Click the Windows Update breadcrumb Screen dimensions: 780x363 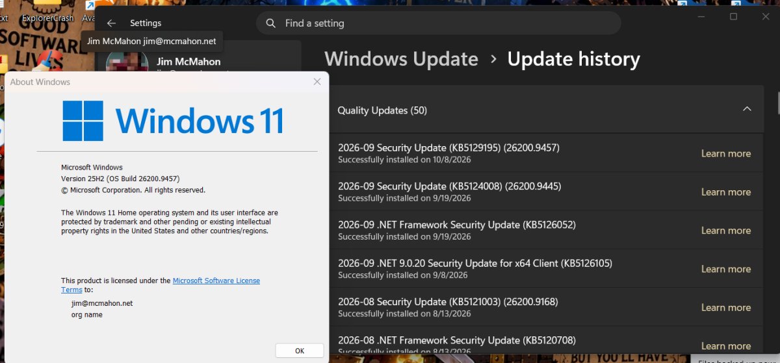point(401,59)
